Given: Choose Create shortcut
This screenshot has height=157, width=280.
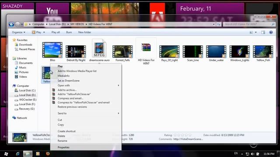Looking at the screenshot, I should click(66, 131).
